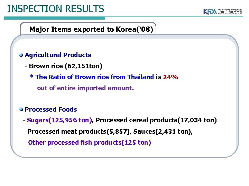Click Processed cereal products(17,034 ton)
Screen dimensions: 249x186
click(156, 120)
